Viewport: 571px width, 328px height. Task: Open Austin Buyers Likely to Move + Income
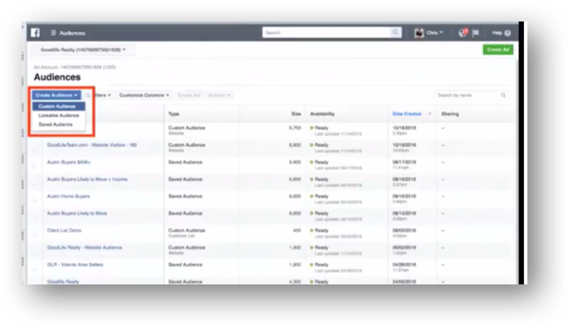(x=87, y=179)
